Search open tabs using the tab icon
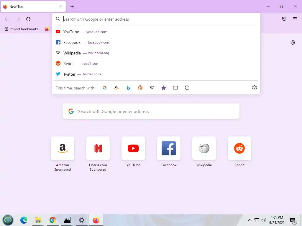 175,88
